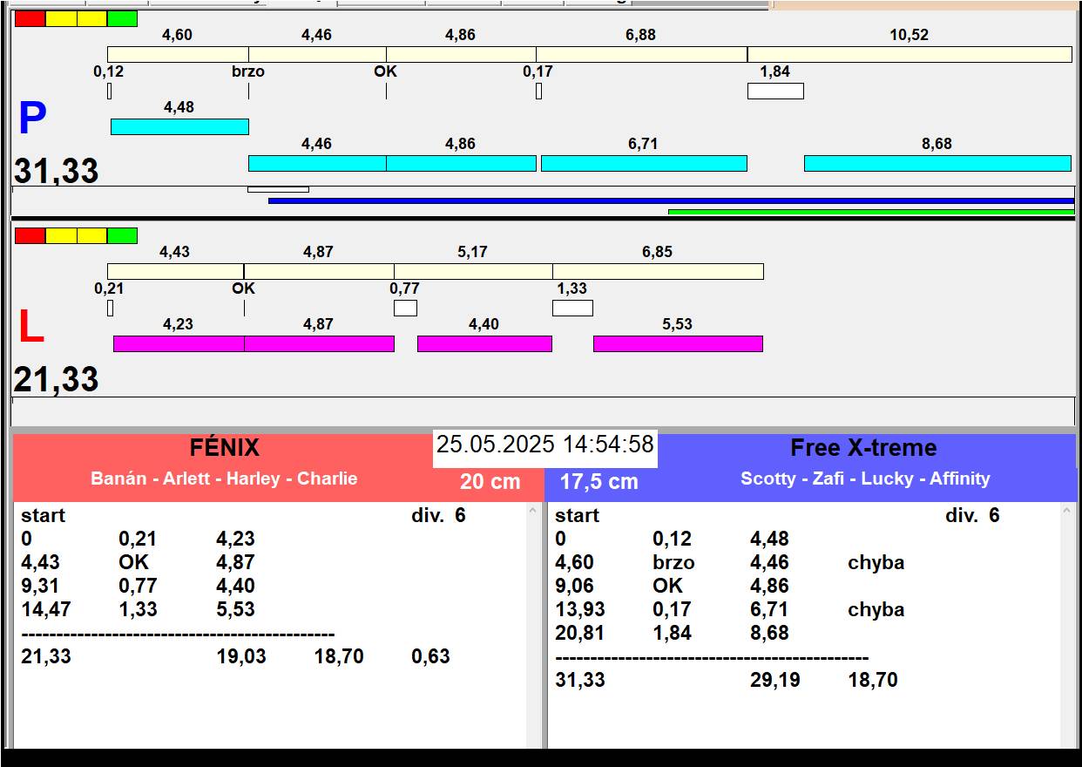The image size is (1082, 767).
Task: Click the white 1,84 pass box in lane P
Action: (775, 91)
